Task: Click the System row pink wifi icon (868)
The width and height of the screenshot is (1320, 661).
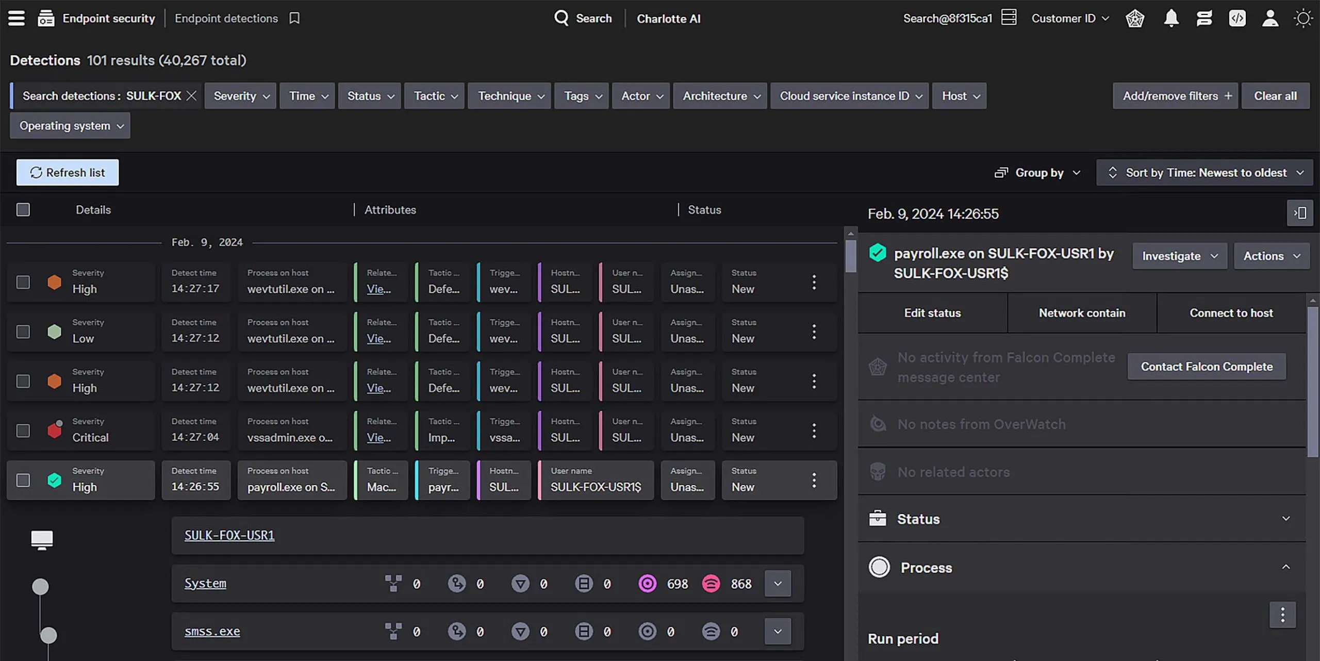Action: point(711,584)
